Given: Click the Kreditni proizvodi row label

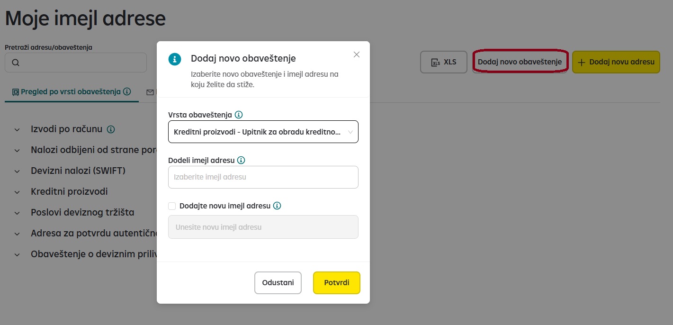Looking at the screenshot, I should pos(69,191).
